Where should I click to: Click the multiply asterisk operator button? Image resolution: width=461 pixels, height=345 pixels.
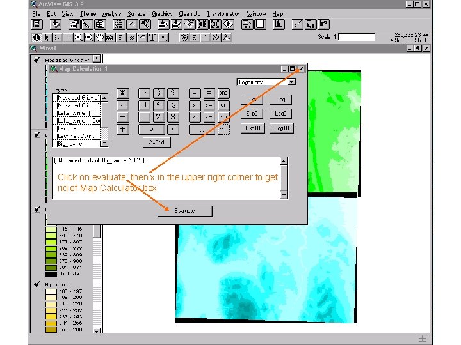[x=122, y=93]
